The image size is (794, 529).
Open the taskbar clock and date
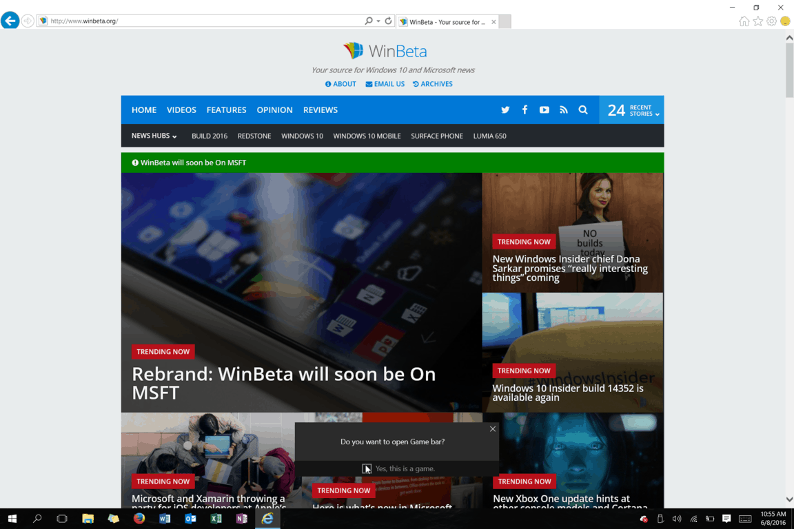click(x=773, y=519)
